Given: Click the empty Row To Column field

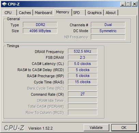Looking at the screenshot, I should click(x=83, y=112).
